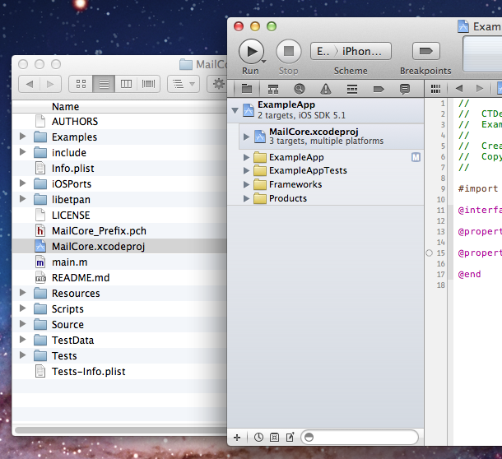Select MailCore.xcodeproj in Xcode navigator
This screenshot has height=459, width=502.
(x=332, y=137)
